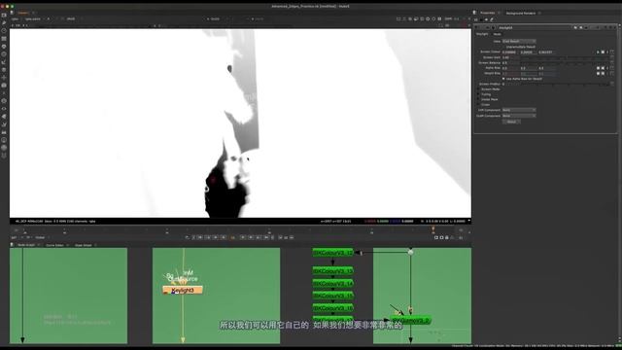Select the Node tab in Keylight3 panel
This screenshot has height=350, width=622.
click(497, 34)
